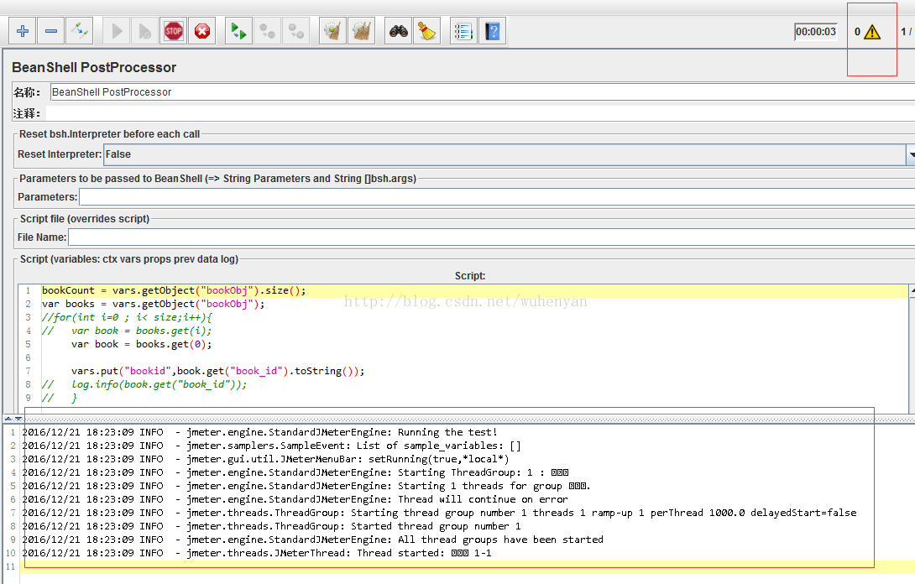Open Search with binoculars icon
This screenshot has height=584, width=915.
[399, 31]
